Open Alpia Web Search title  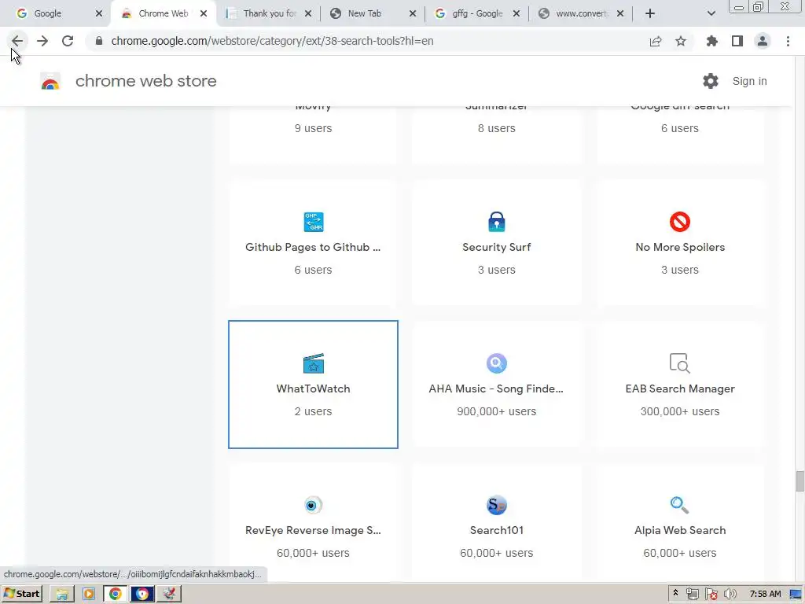[x=680, y=531]
